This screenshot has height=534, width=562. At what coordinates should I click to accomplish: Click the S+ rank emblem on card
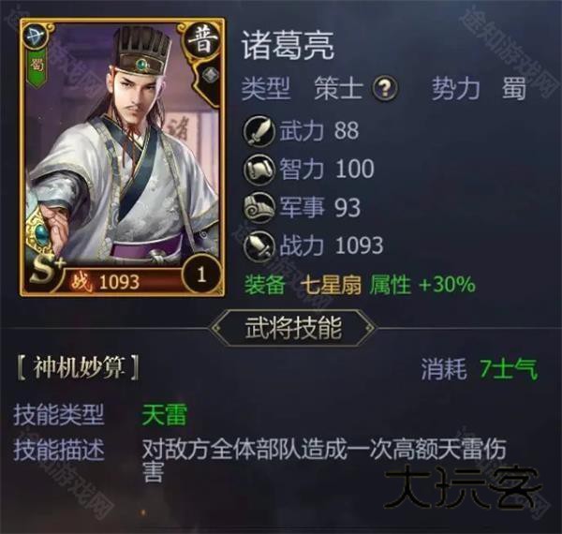pyautogui.click(x=46, y=271)
